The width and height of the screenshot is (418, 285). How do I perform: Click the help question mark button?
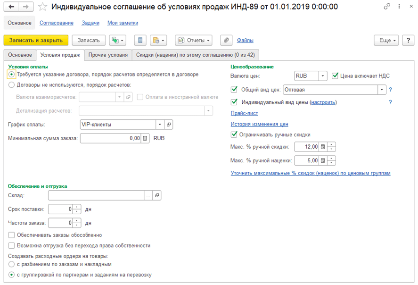pos(408,41)
